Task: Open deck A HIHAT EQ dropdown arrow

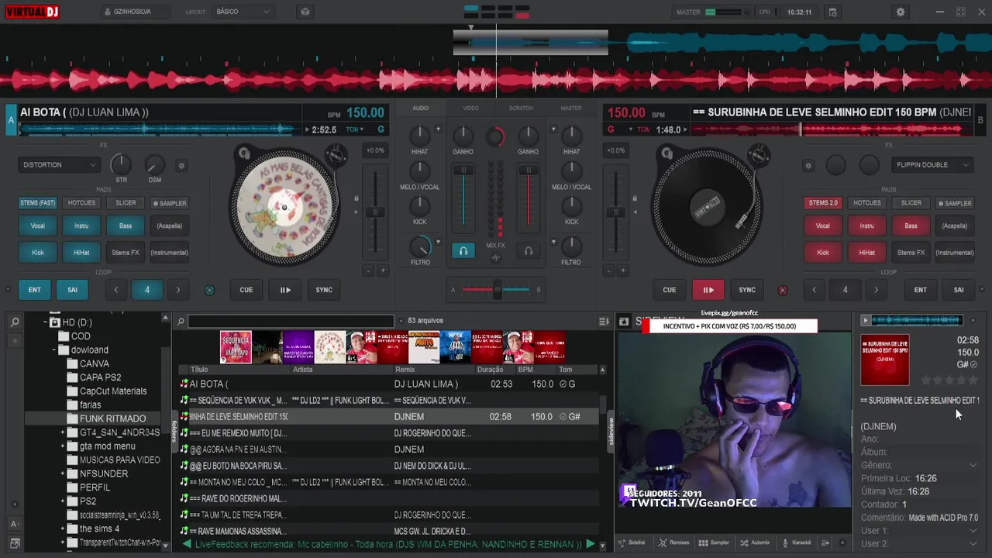Action: pos(438,129)
